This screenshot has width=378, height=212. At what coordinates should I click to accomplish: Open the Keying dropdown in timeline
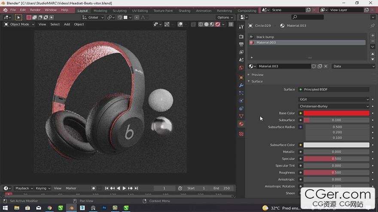(43, 188)
